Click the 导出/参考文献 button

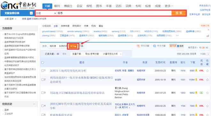pos(92,54)
